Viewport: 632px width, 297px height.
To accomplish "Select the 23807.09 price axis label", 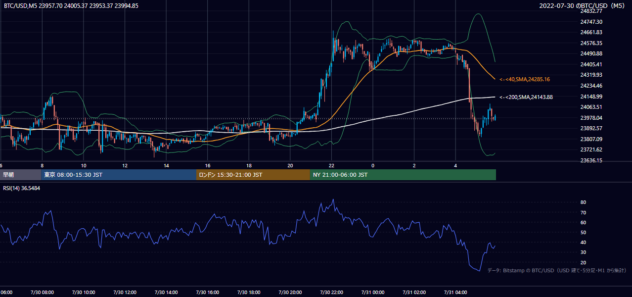I will coord(591,139).
